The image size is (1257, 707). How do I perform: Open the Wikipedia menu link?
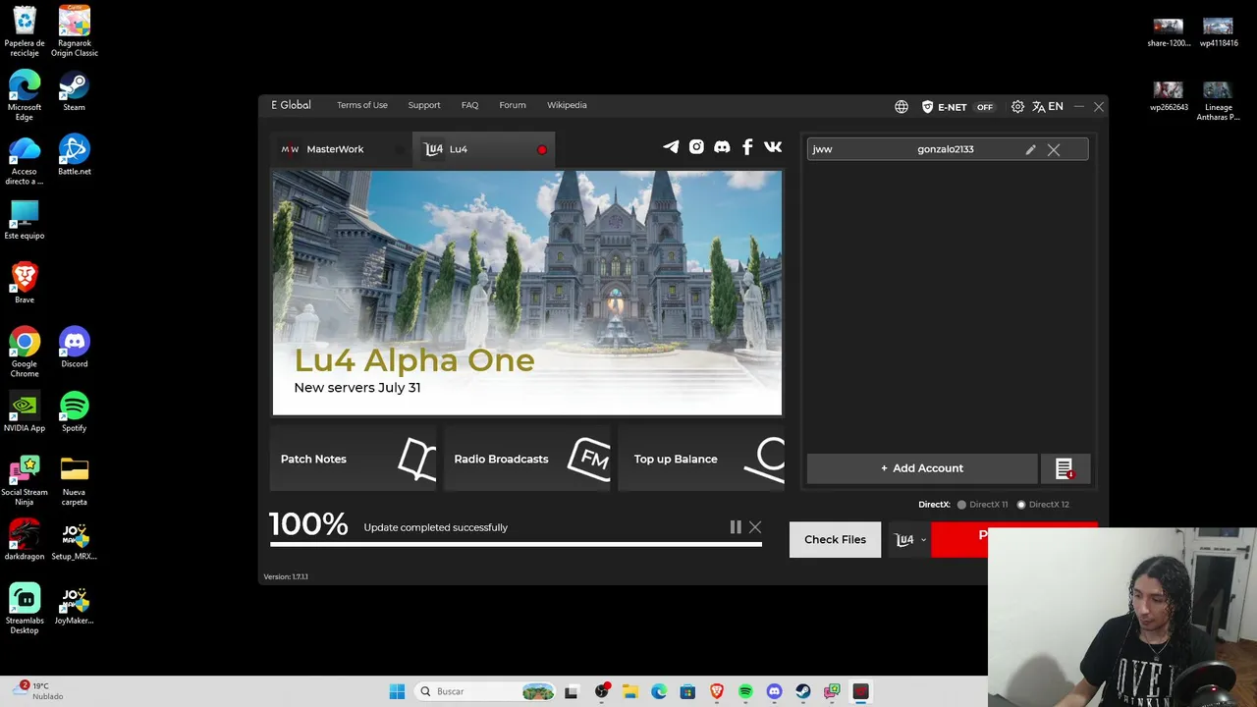(567, 105)
